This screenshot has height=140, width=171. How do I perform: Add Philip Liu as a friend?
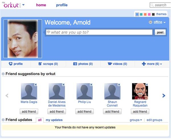click(84, 111)
